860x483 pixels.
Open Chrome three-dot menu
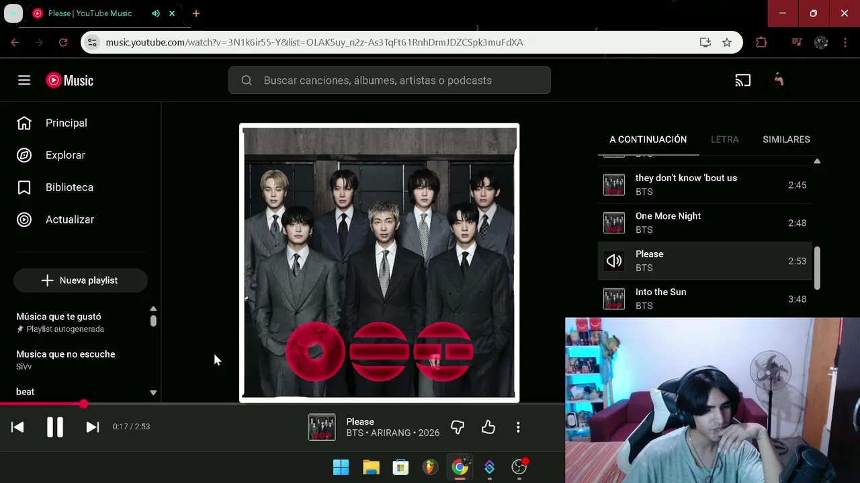(x=845, y=42)
